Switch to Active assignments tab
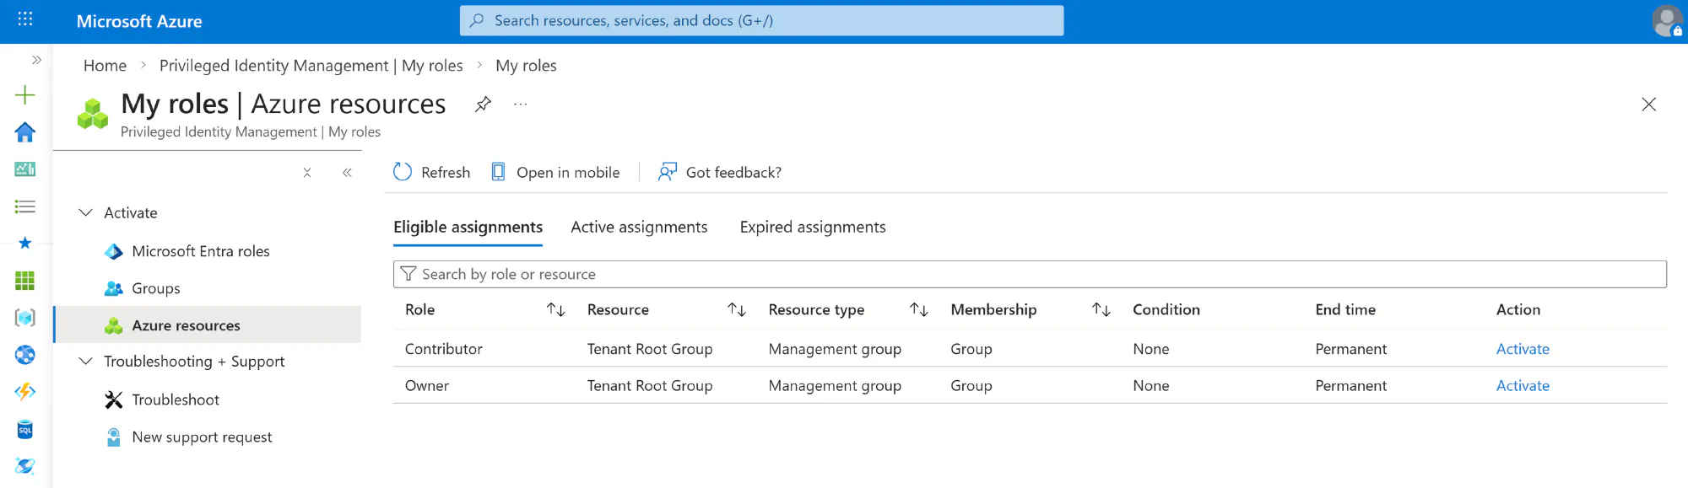The width and height of the screenshot is (1688, 488). [639, 227]
